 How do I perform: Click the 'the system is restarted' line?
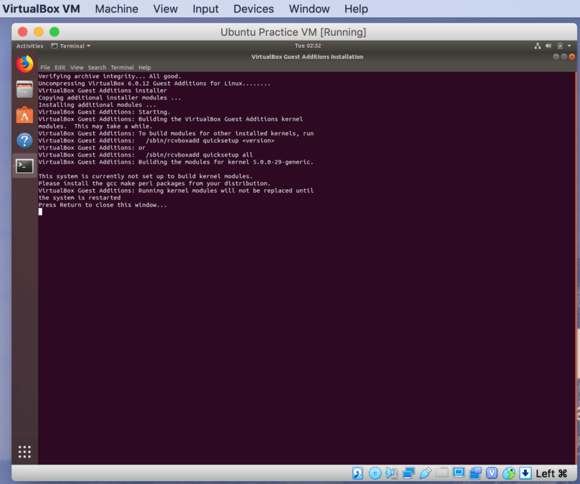click(79, 198)
